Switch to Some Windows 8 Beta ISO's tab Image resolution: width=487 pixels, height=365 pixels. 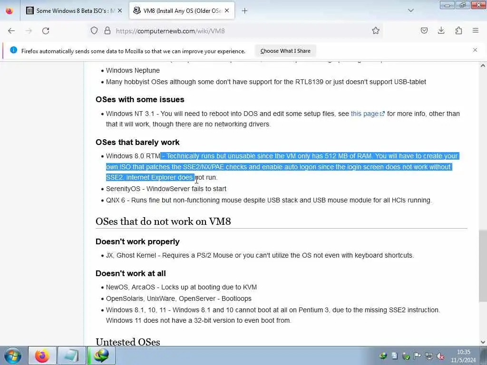[x=74, y=10]
